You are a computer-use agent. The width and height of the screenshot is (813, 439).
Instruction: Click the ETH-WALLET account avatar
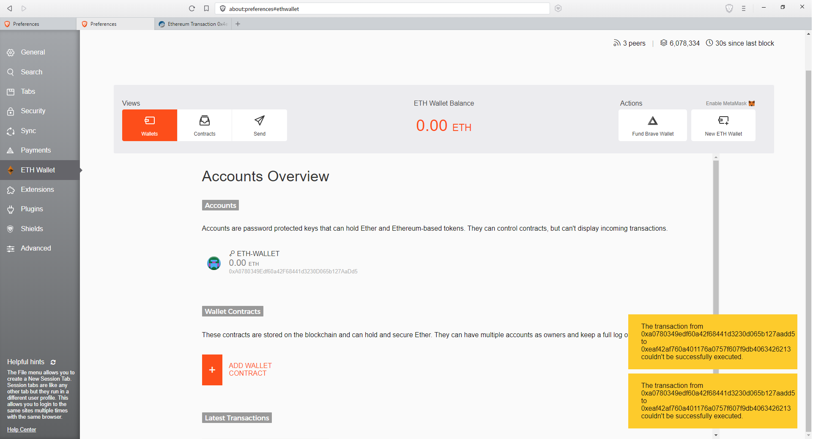click(214, 263)
